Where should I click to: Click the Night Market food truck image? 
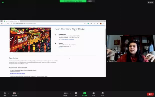pyautogui.click(x=30, y=40)
